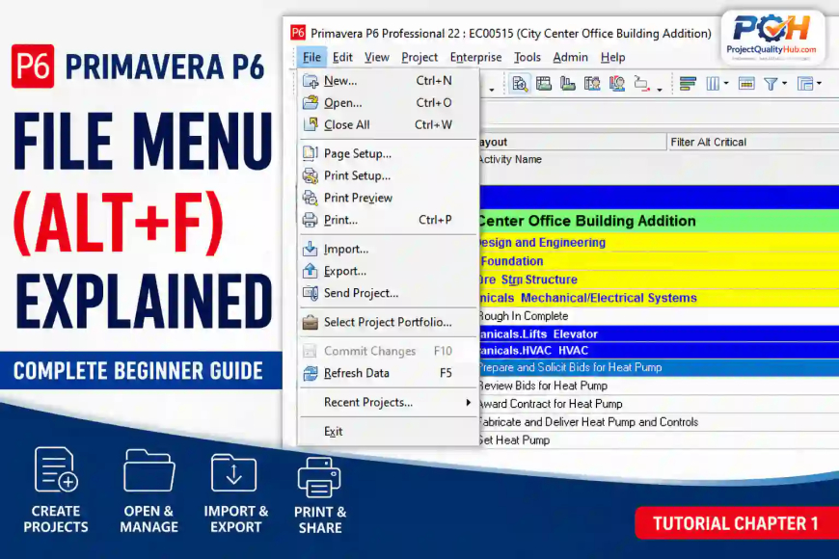Select the HVAC WBS row
Screen dimensions: 839x559
point(659,351)
